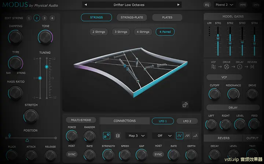Select the stacked layers connection icon
The width and height of the screenshot is (264, 164).
[x=118, y=136]
